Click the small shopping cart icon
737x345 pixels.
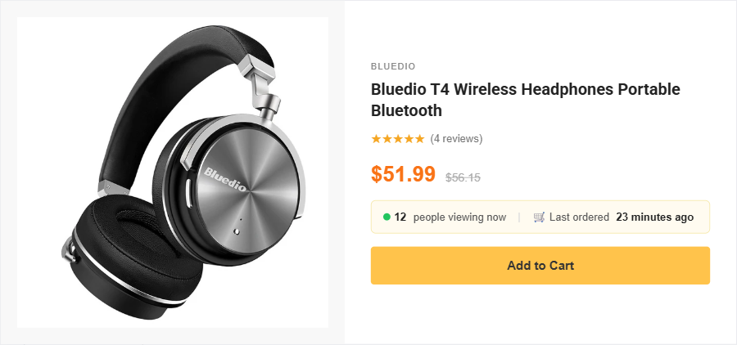point(539,217)
